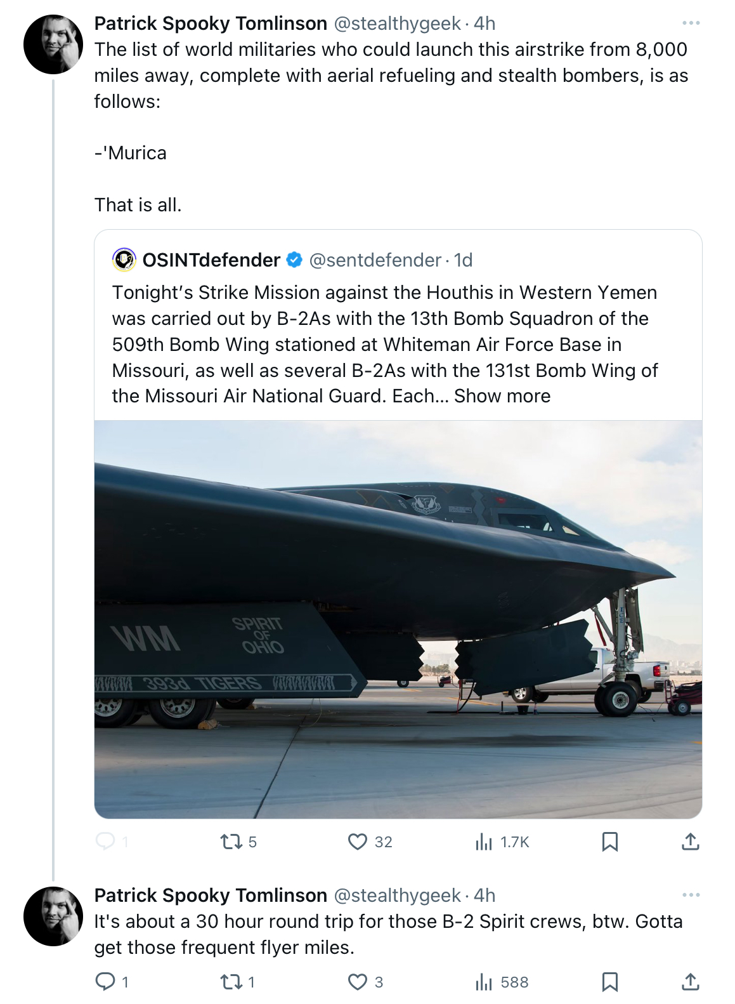Open the @sentdefender handle link
The height and width of the screenshot is (1004, 735).
pos(375,260)
